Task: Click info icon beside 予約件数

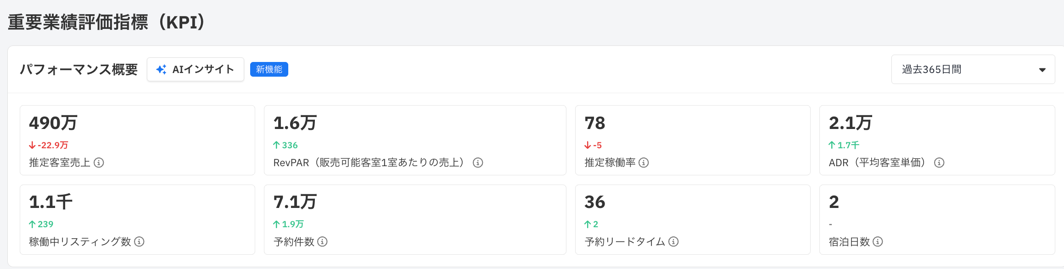Action: 322,241
